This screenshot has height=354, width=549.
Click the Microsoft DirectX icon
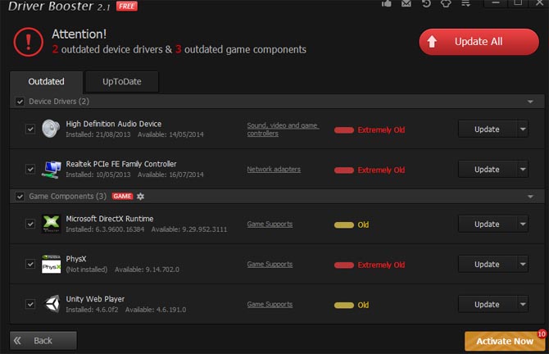click(x=51, y=224)
